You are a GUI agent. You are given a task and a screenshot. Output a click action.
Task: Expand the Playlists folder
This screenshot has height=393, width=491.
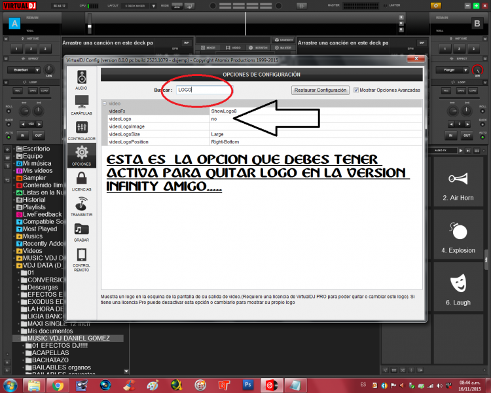[14, 208]
